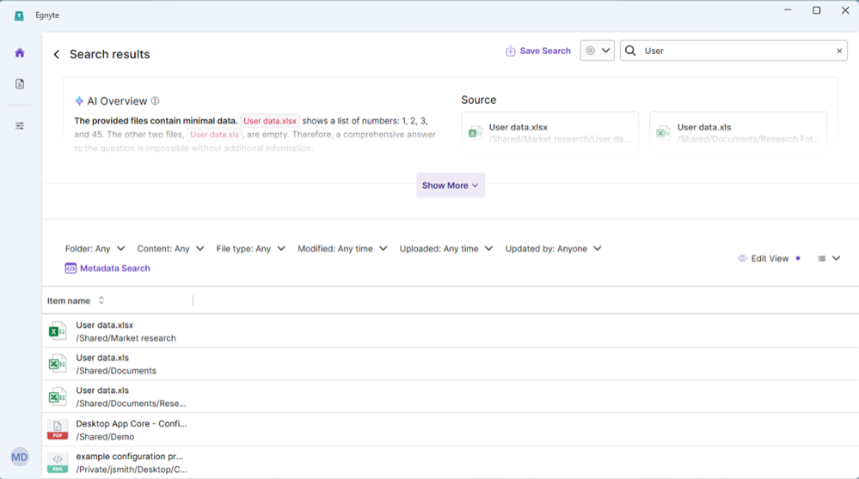
Task: Click the User data.xls citation tag in overview
Action: pos(214,135)
